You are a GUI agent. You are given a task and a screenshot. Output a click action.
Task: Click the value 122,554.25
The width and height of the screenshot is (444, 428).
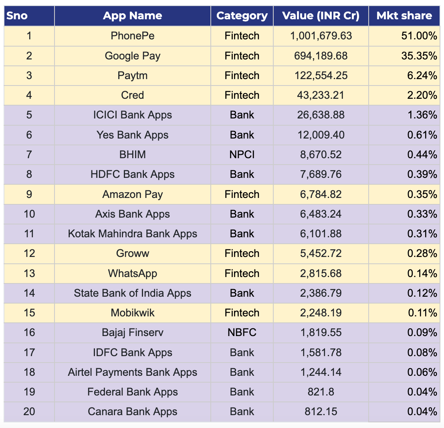click(x=321, y=76)
